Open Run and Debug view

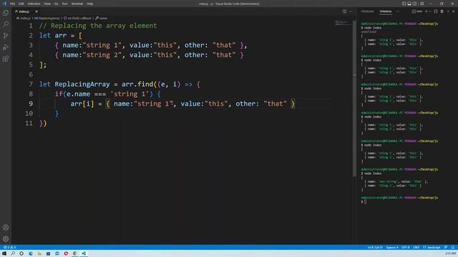tap(6, 47)
